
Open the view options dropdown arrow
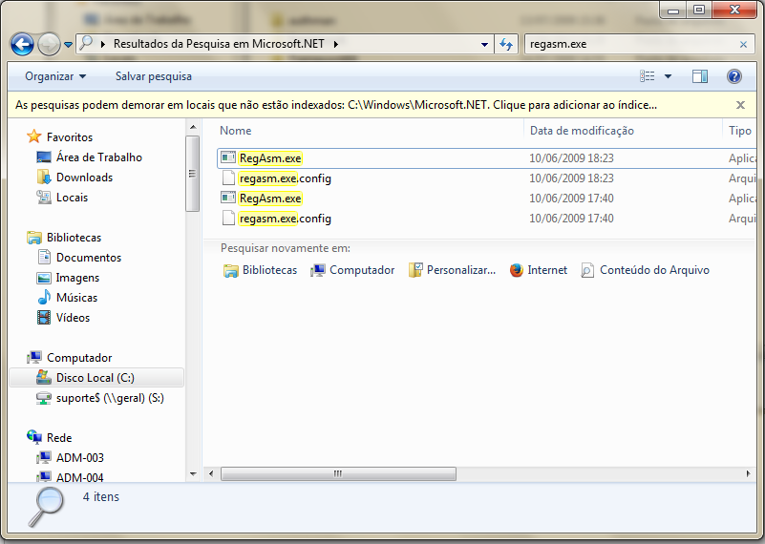(x=668, y=76)
